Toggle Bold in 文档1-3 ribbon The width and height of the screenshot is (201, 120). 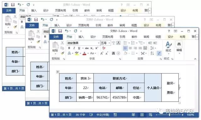(x=69, y=48)
